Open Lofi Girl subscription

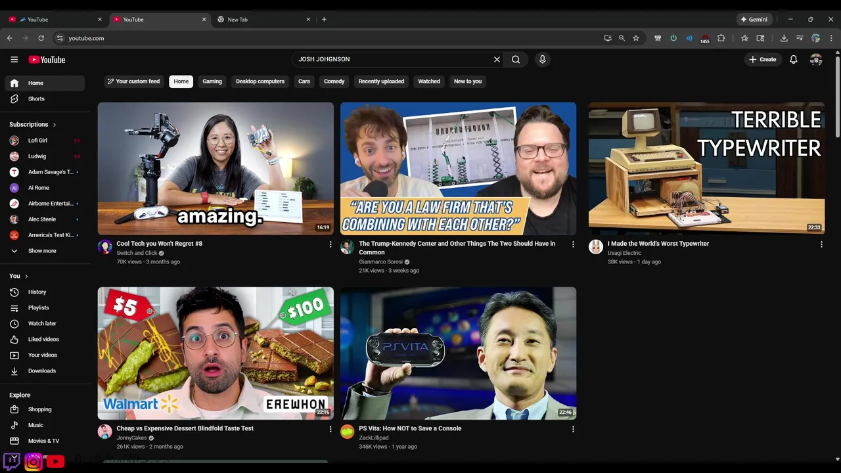pos(45,141)
